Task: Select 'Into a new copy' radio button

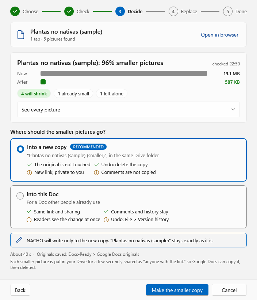Action: point(20,149)
